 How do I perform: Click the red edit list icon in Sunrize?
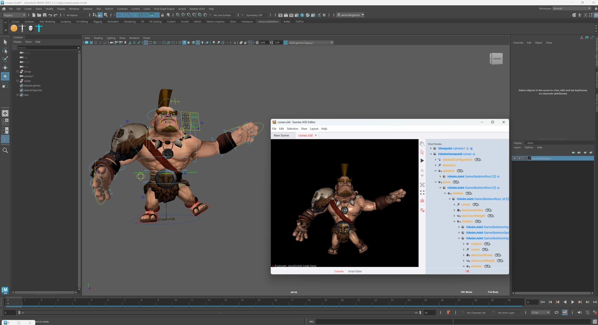(422, 210)
